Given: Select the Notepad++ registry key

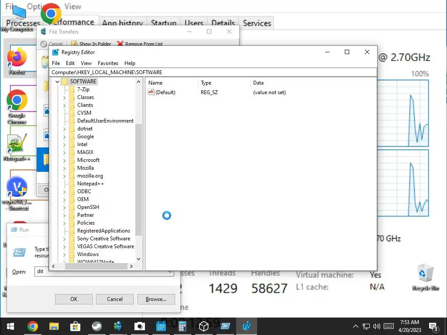Looking at the screenshot, I should [x=90, y=184].
